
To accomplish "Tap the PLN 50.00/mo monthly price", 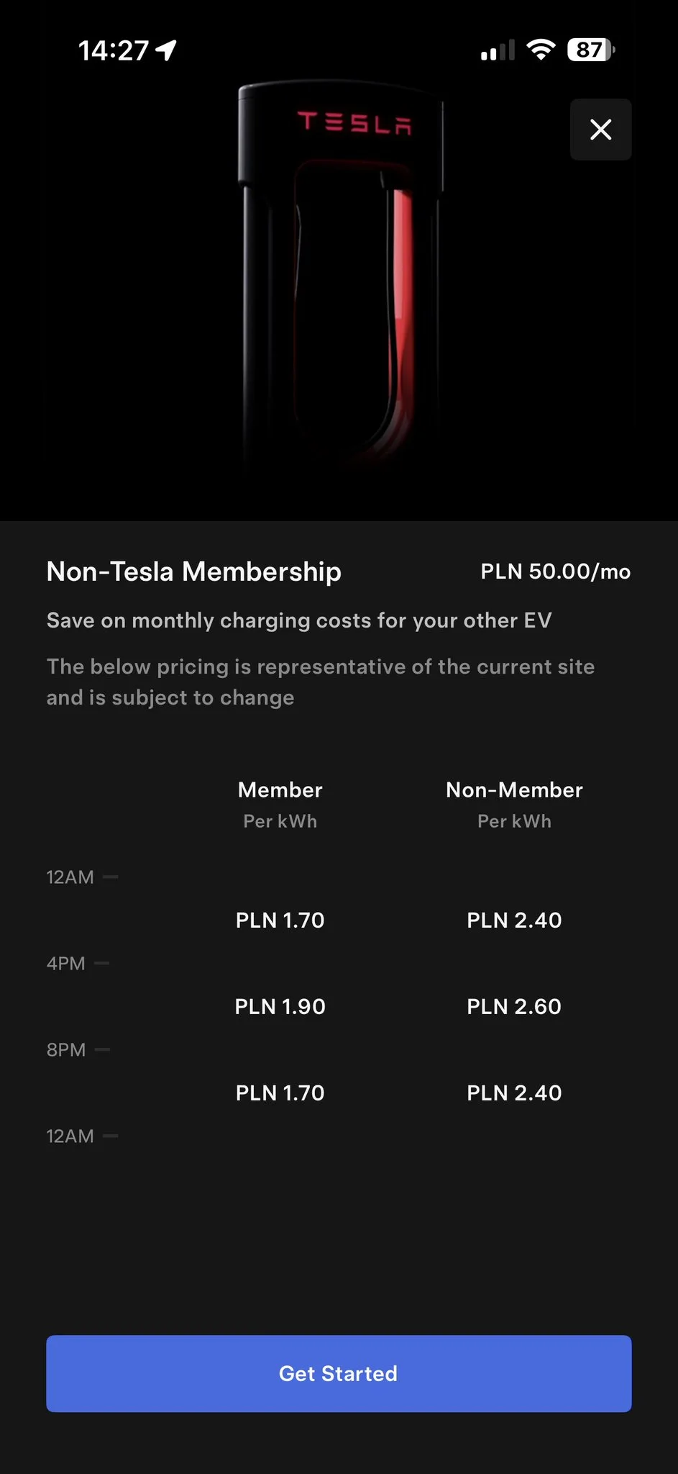I will (x=555, y=571).
